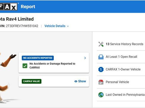This screenshot has height=108, width=145.
Task: Select Last Owned in Pennsylvania row
Action: 121,95
